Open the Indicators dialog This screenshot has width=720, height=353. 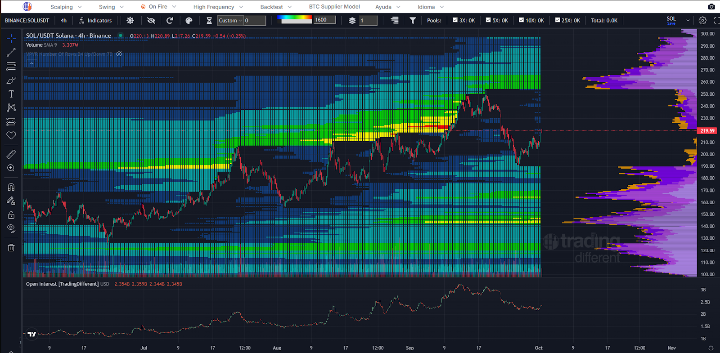[95, 21]
